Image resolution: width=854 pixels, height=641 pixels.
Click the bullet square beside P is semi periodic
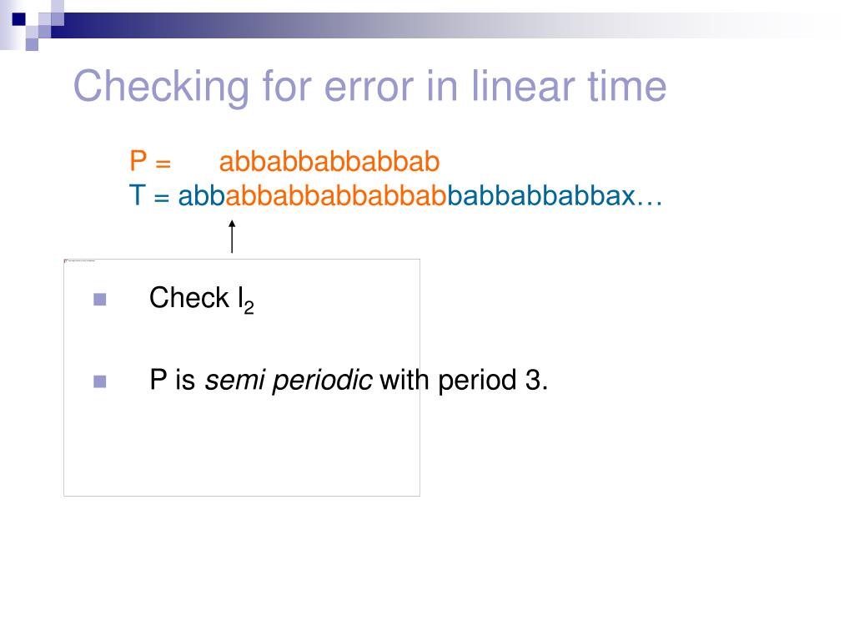coord(100,381)
